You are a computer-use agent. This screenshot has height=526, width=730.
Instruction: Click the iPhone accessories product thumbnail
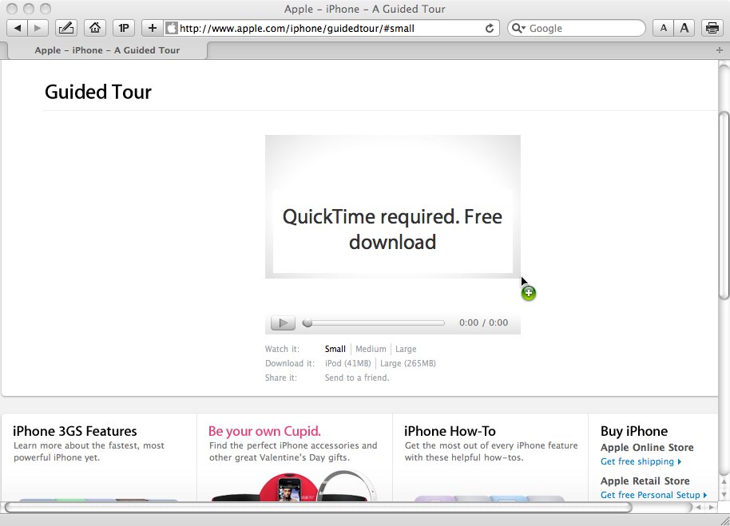(294, 486)
